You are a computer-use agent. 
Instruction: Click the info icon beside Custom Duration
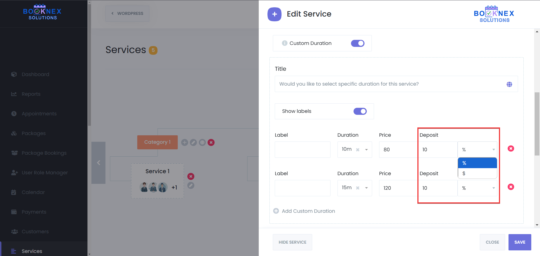285,43
